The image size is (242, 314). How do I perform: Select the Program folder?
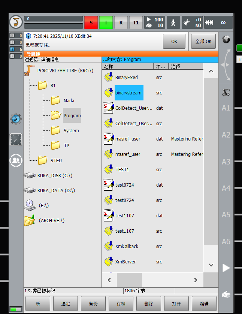(72, 115)
